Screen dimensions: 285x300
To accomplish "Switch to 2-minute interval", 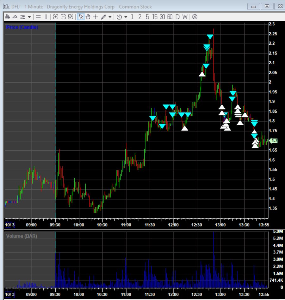I will 140,17.
